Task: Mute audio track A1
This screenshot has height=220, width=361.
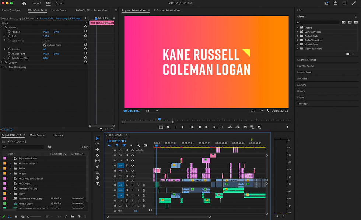Action: (x=133, y=185)
